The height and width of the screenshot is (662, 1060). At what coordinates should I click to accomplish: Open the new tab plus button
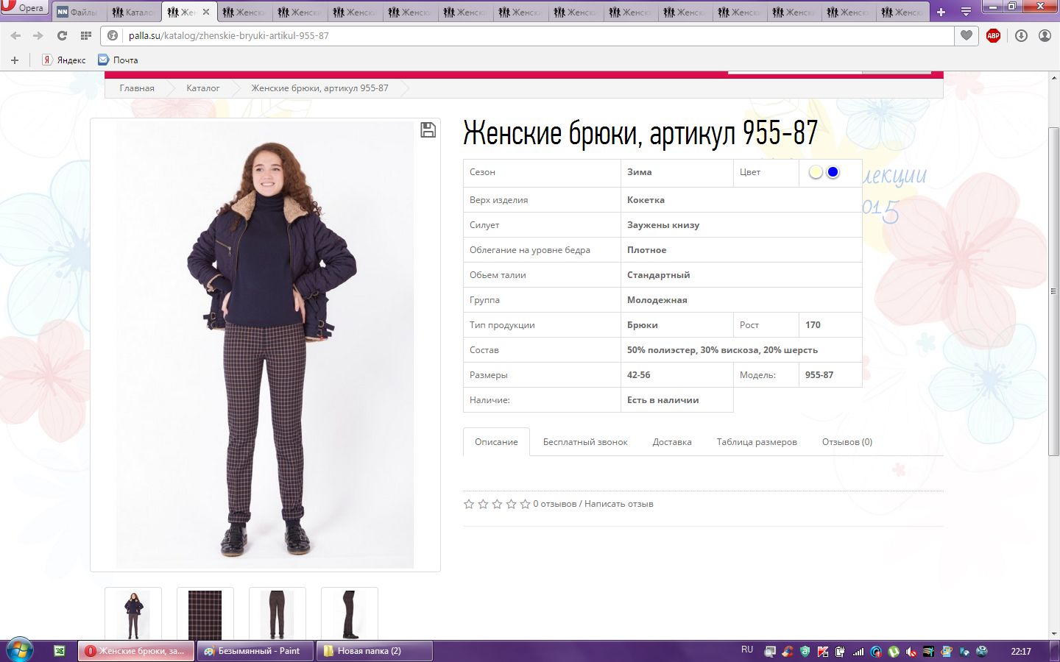(941, 12)
